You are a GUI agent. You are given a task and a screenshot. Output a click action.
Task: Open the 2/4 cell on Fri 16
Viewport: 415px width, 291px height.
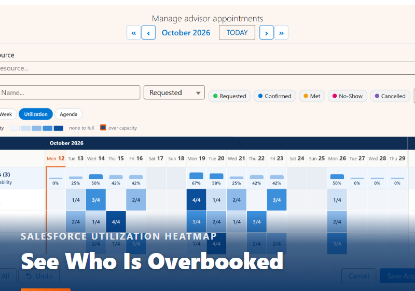(x=136, y=200)
